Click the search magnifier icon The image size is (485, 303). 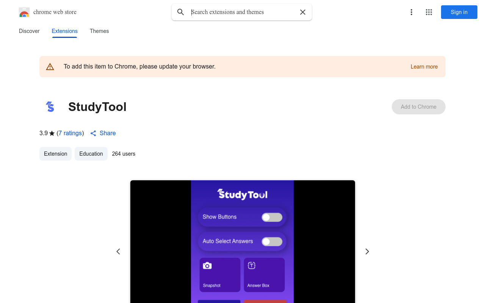pyautogui.click(x=181, y=12)
